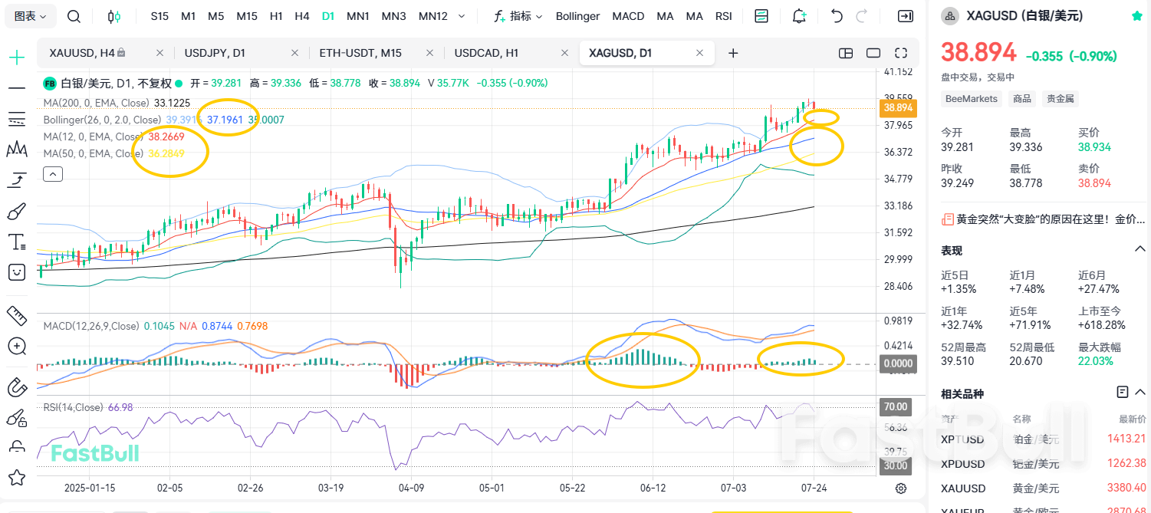Pick the Brush drawing tool
Image resolution: width=1151 pixels, height=513 pixels.
16,211
